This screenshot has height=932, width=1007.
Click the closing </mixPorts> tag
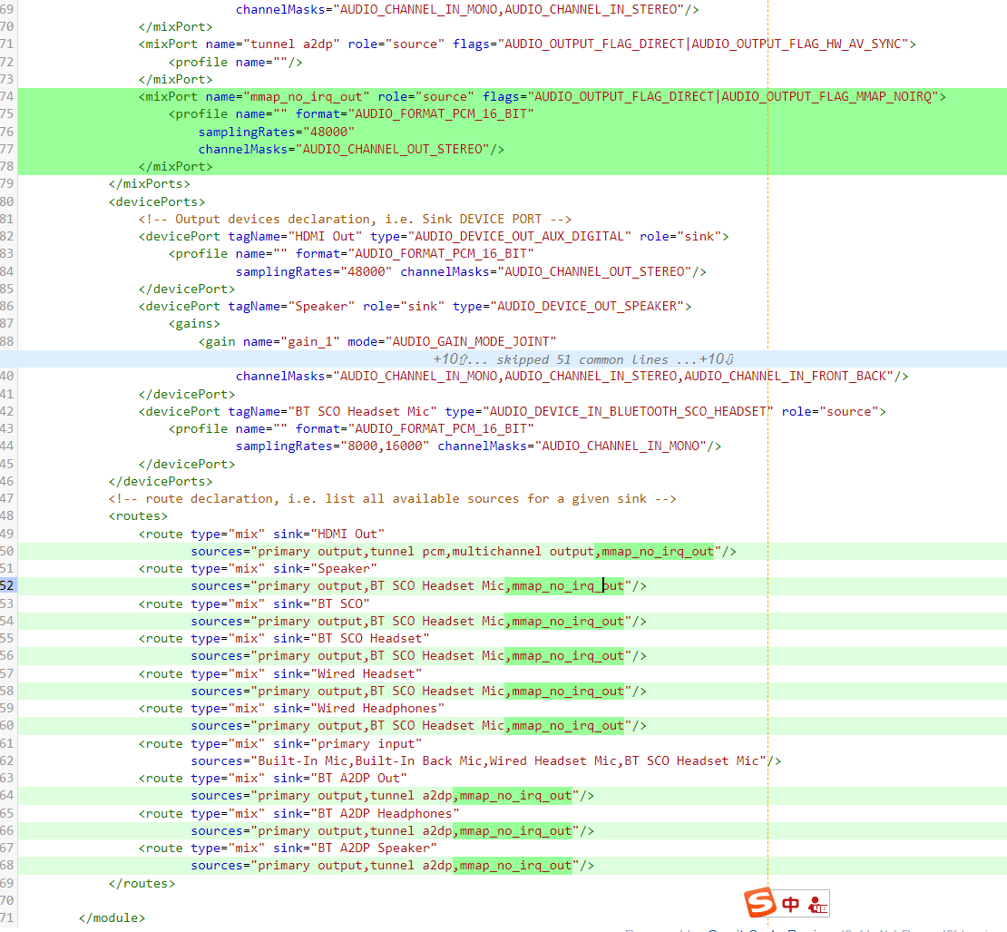(150, 183)
